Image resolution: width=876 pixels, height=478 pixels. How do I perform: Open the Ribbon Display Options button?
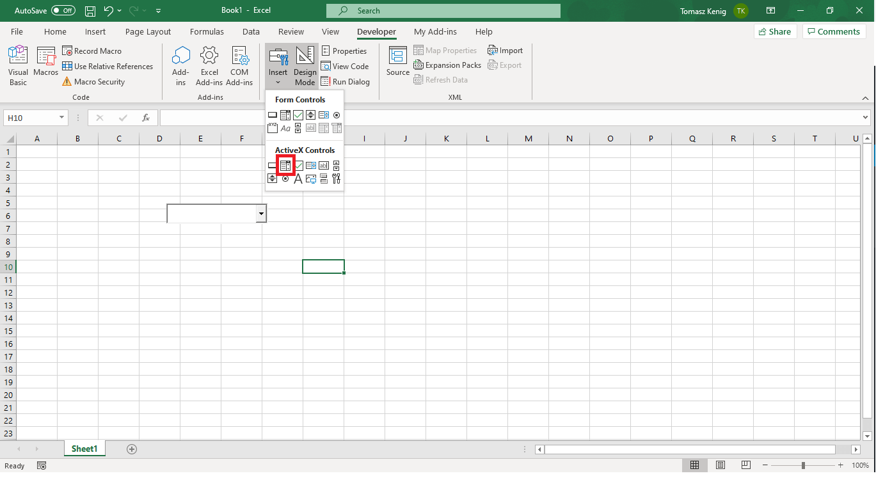(x=770, y=11)
